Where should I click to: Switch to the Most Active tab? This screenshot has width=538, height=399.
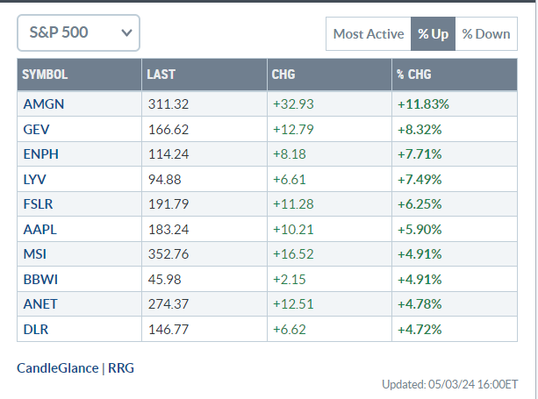[x=367, y=34]
